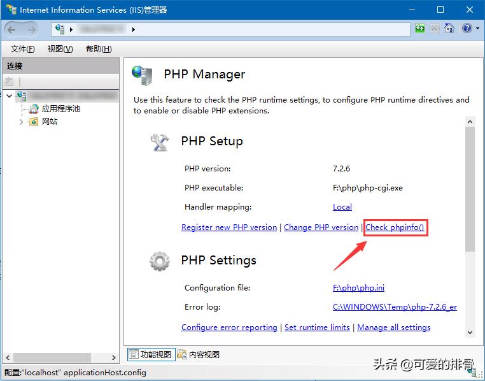The width and height of the screenshot is (485, 381).
Task: Click Change PHP version link
Action: click(x=321, y=227)
